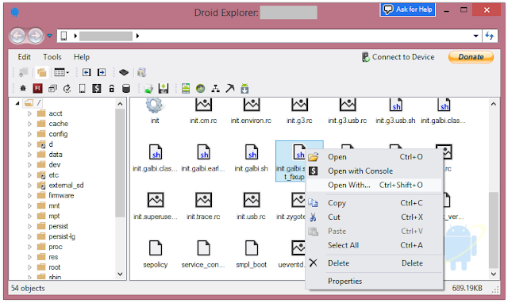508x303 pixels.
Task: Open the address bar dropdown arrow
Action: (x=475, y=36)
